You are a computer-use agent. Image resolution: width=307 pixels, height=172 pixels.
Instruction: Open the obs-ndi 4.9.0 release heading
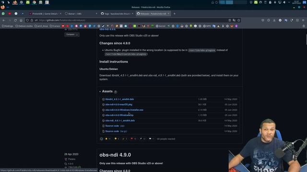pyautogui.click(x=115, y=155)
